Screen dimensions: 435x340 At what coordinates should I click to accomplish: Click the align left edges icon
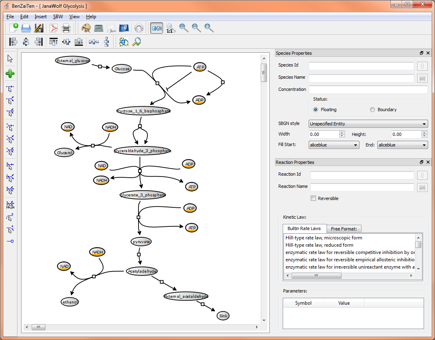click(x=13, y=42)
